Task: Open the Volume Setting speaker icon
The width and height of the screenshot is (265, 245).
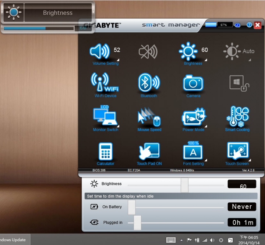Action: (x=99, y=51)
